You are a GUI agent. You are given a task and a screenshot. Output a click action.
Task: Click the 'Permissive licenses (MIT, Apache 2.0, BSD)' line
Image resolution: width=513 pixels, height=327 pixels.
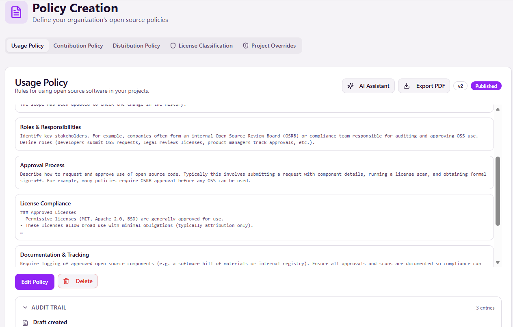(x=122, y=219)
